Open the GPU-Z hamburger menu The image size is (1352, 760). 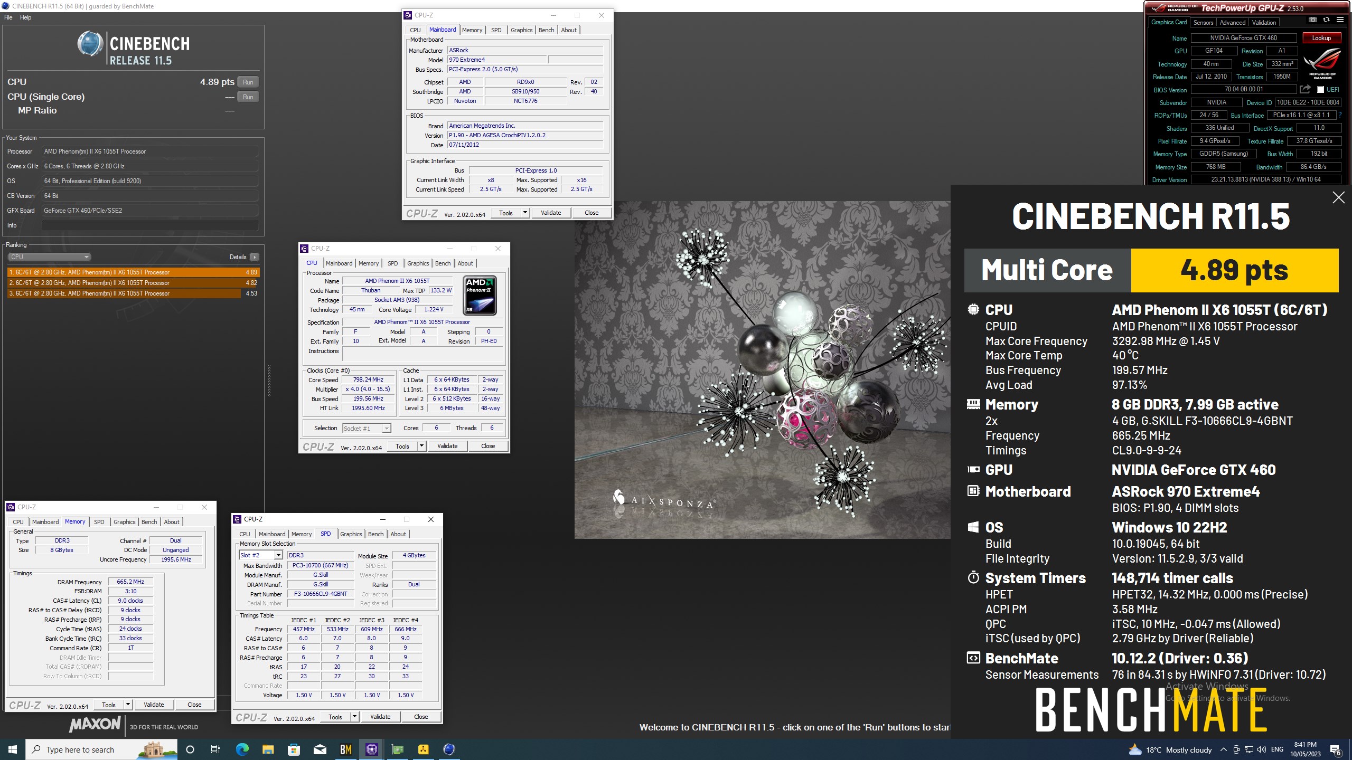click(x=1340, y=20)
